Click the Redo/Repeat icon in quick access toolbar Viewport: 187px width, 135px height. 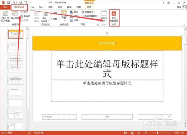pos(21,3)
